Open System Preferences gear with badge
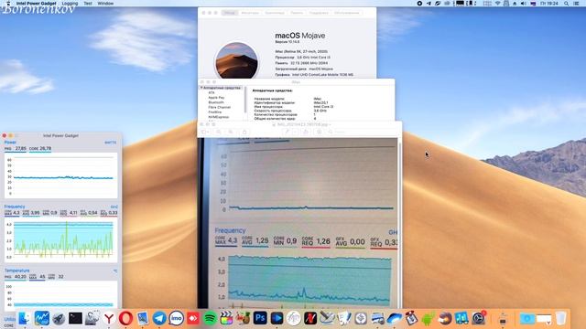This screenshot has height=329, width=586. click(x=479, y=318)
